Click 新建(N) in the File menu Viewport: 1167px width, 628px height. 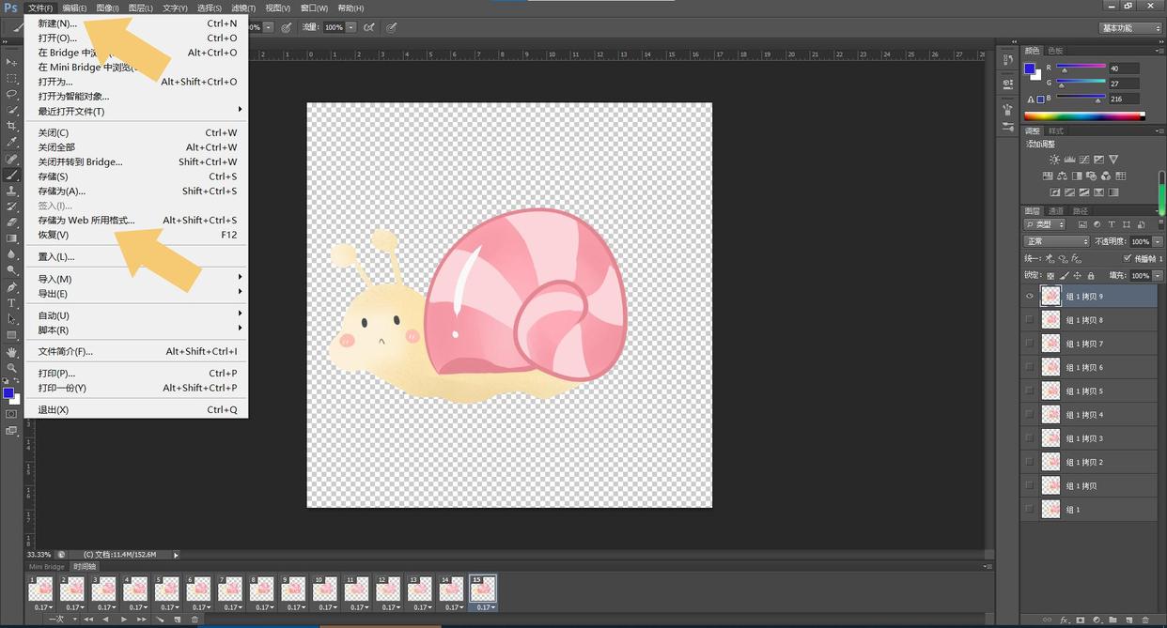click(57, 23)
